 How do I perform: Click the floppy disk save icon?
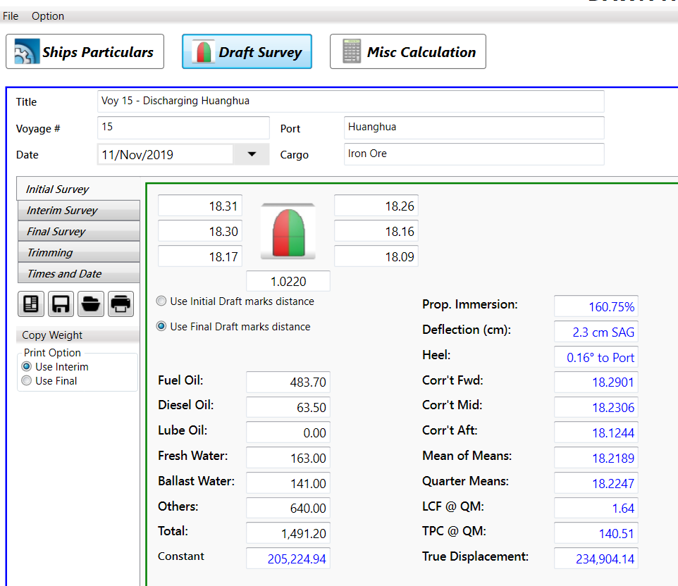pos(61,304)
